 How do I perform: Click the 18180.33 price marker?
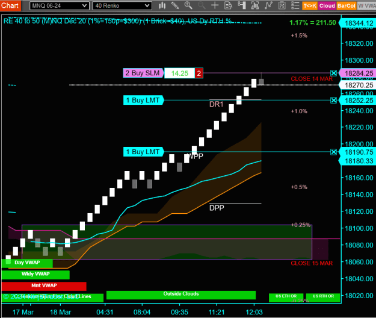pos(358,161)
